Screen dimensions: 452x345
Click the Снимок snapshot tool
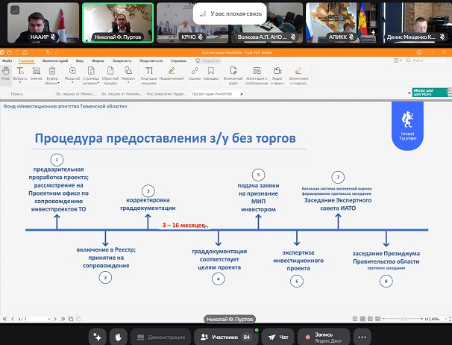[x=37, y=72]
